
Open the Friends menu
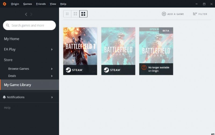[41, 4]
